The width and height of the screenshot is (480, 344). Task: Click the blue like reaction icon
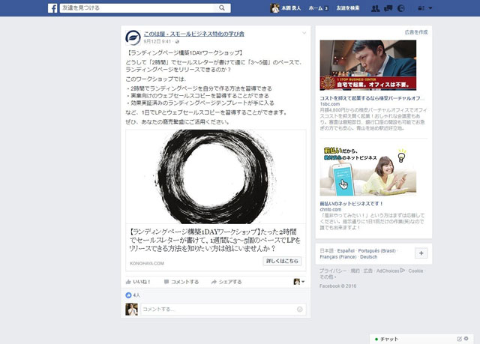pos(128,295)
